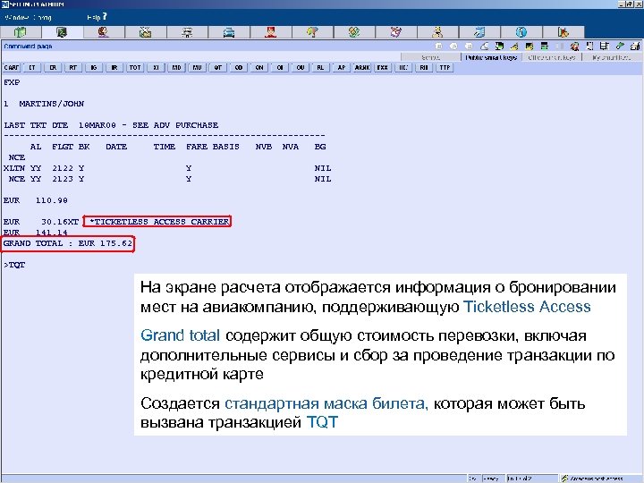Click the RT smart key button
The height and width of the screenshot is (483, 644).
[x=73, y=67]
